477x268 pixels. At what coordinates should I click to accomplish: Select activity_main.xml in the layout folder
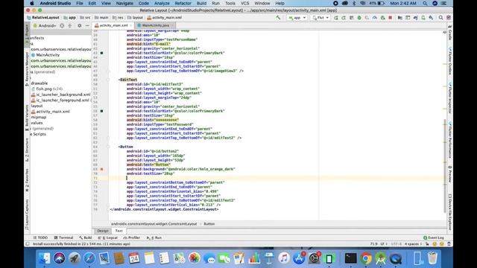[x=50, y=112]
